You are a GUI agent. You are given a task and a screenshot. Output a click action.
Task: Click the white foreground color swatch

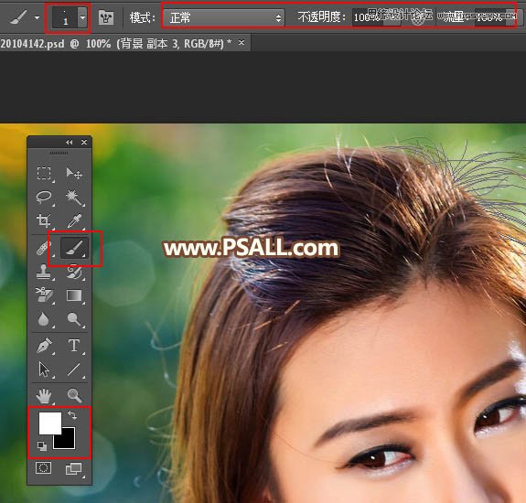pos(50,423)
